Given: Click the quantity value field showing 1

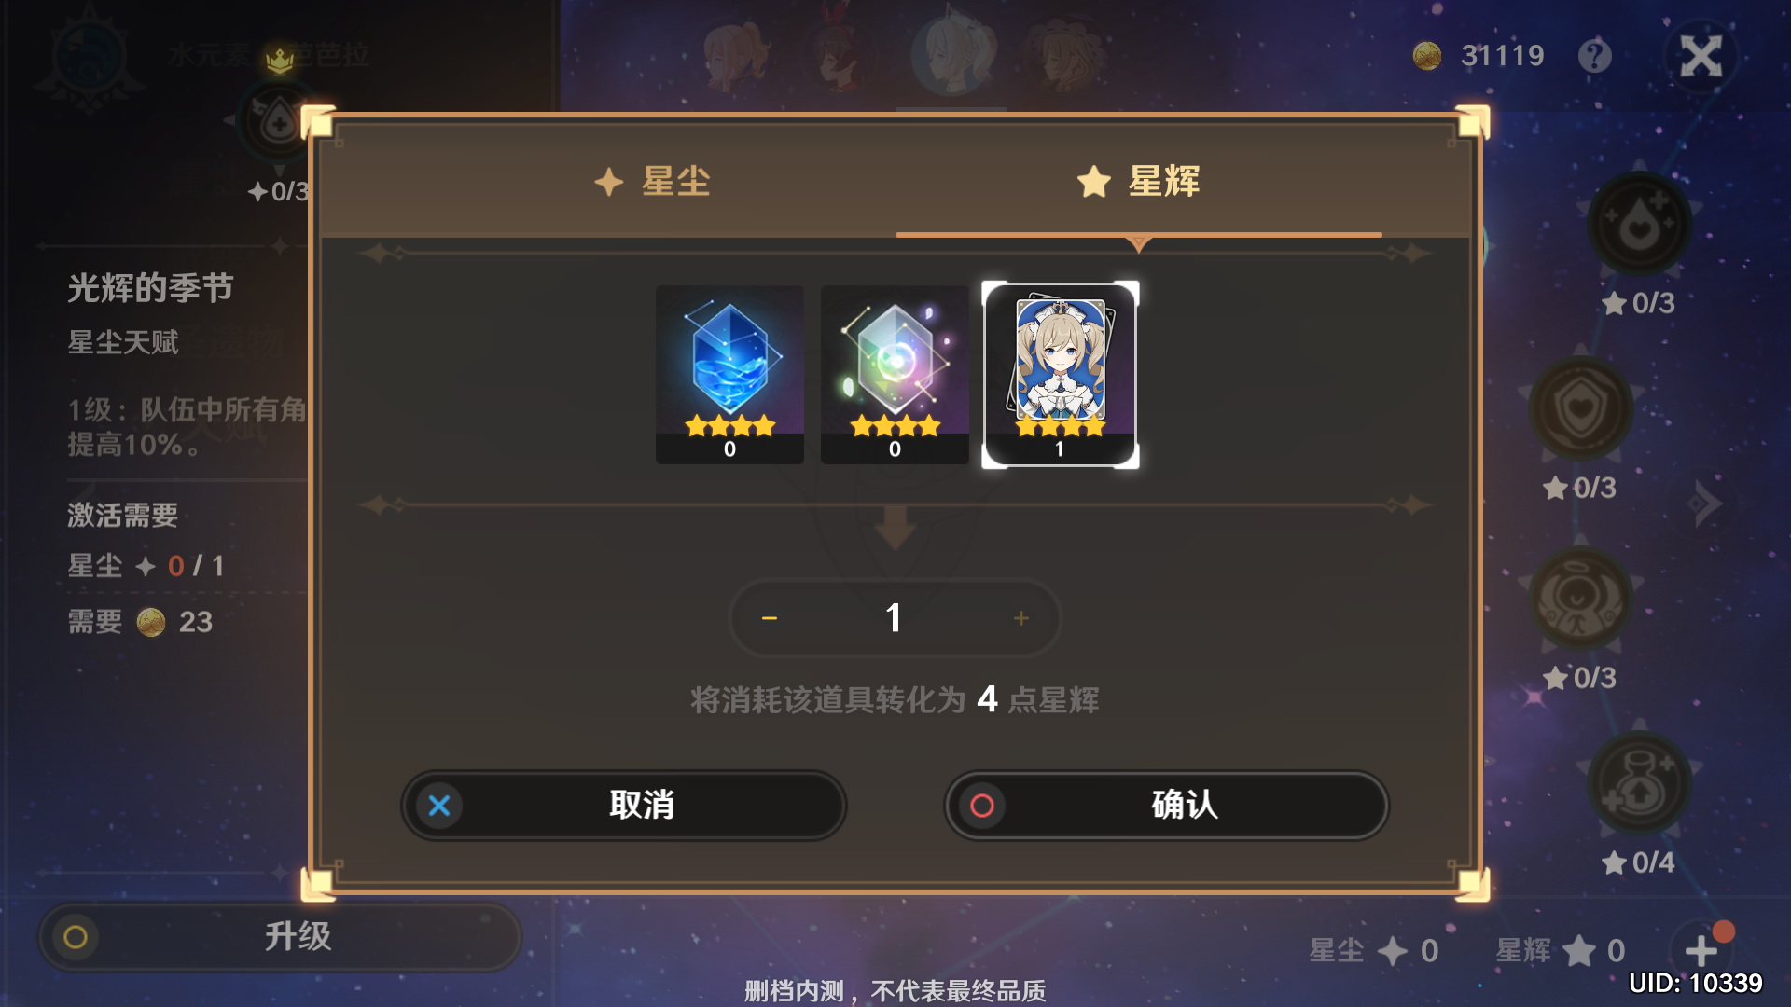Looking at the screenshot, I should [894, 618].
